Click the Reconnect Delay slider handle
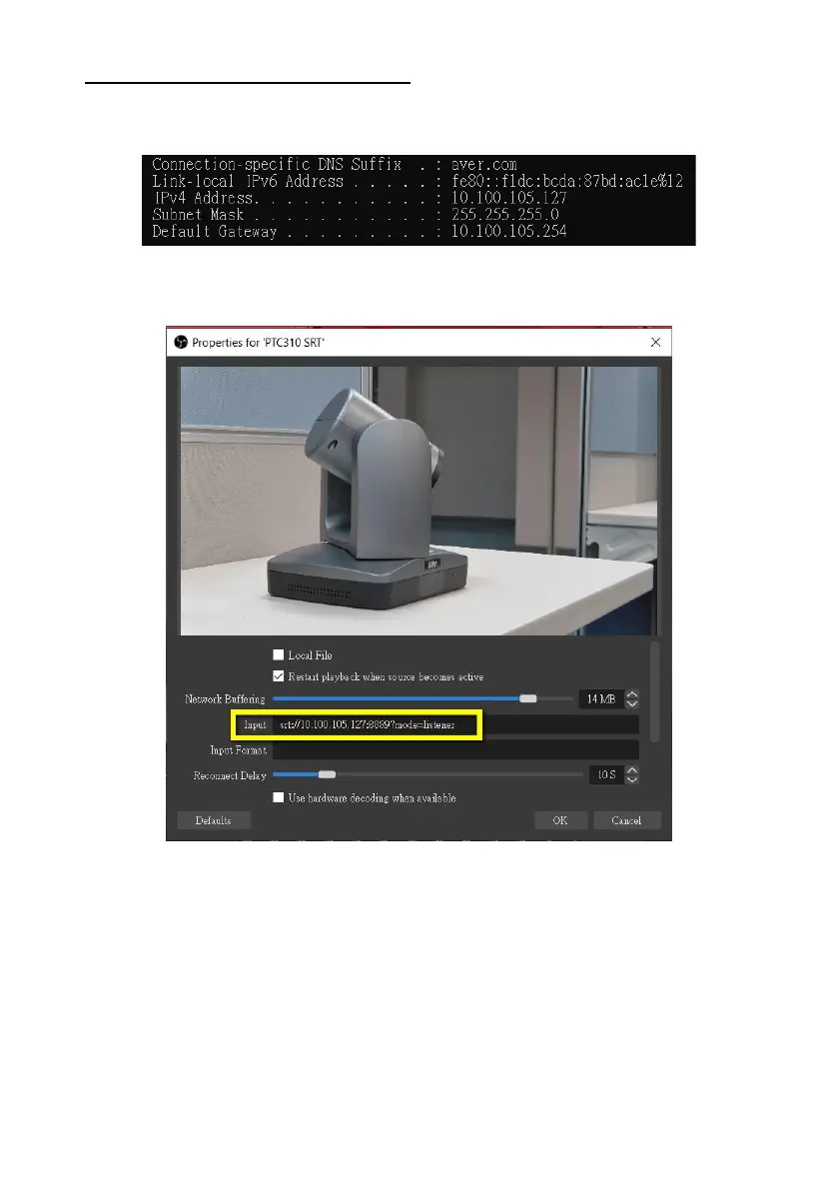Image resolution: width=838 pixels, height=1190 pixels. click(x=326, y=774)
